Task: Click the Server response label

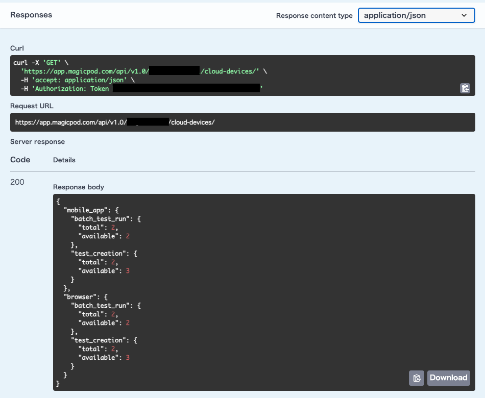Action: click(37, 142)
